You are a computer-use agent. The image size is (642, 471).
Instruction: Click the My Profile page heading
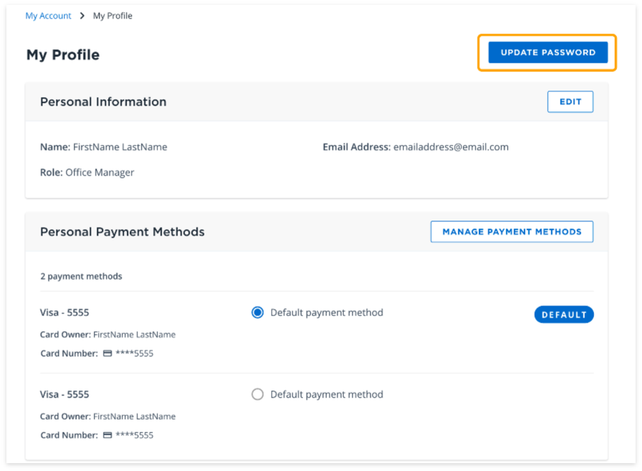click(x=63, y=55)
